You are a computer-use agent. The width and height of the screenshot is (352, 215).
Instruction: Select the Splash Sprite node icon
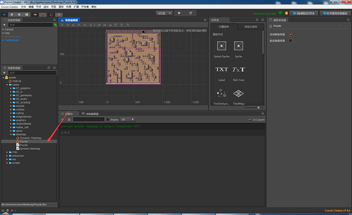point(221,46)
